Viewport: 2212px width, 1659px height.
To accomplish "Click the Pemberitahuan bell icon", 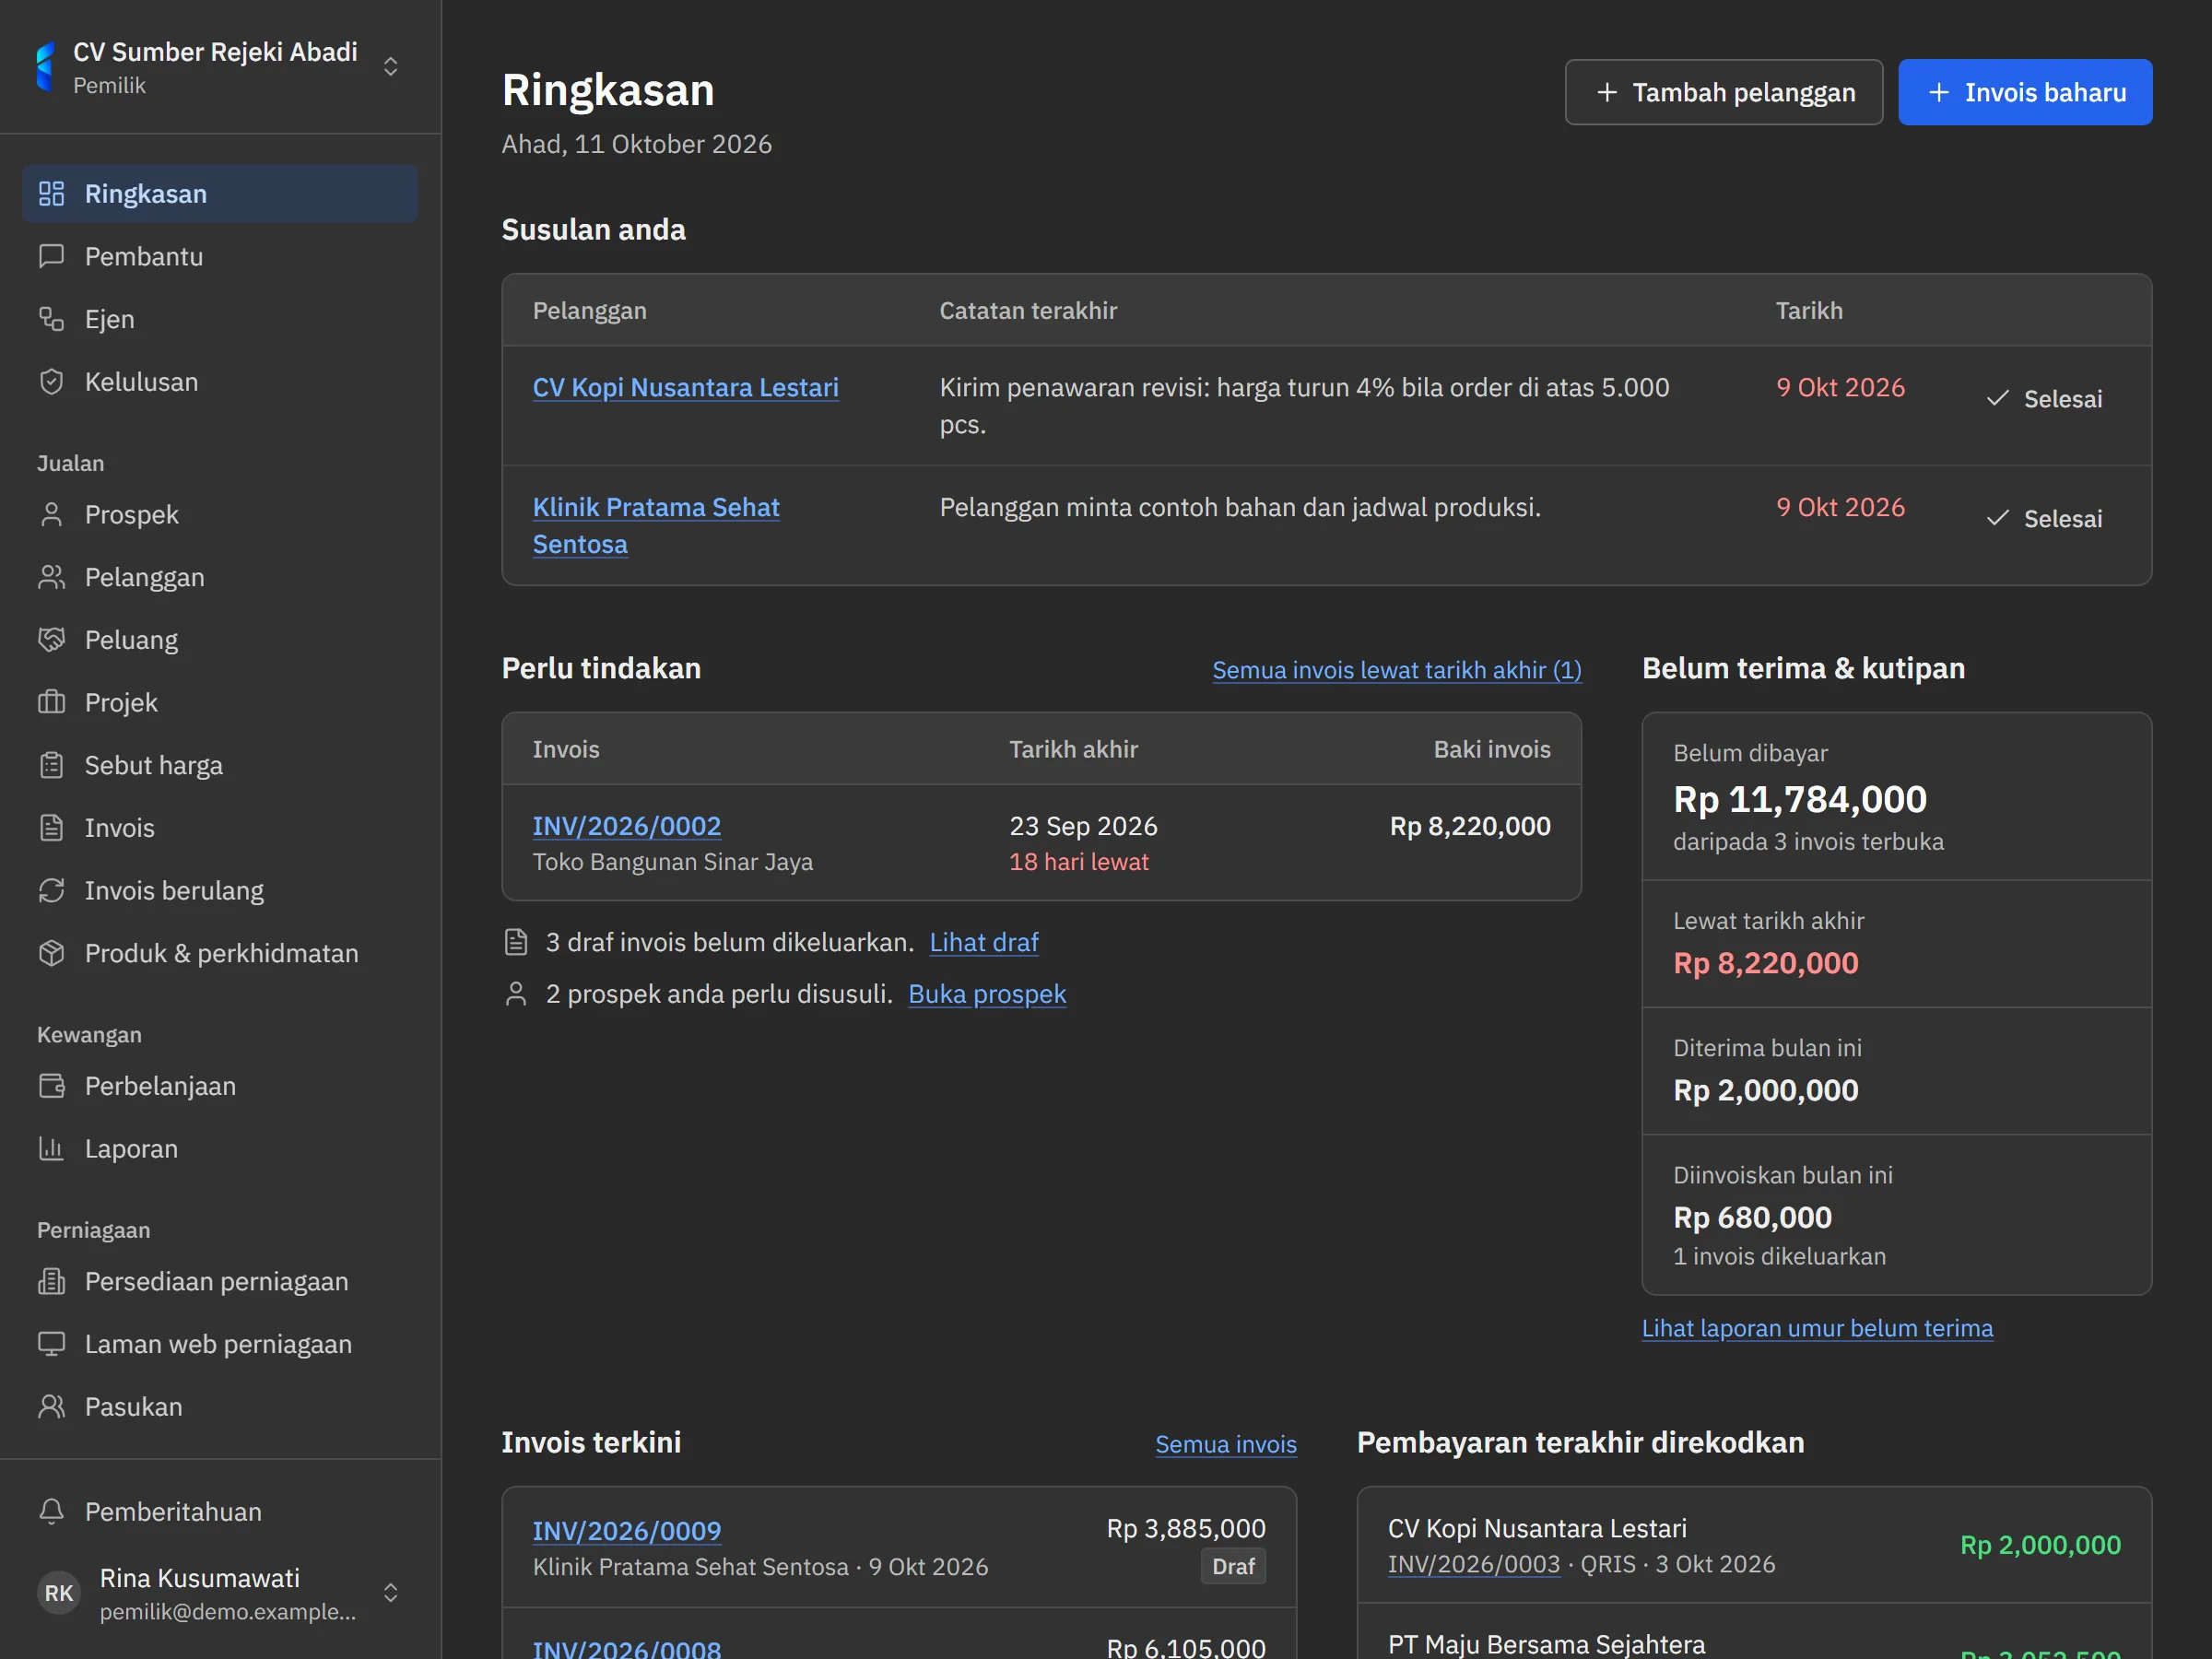I will pos(51,1511).
